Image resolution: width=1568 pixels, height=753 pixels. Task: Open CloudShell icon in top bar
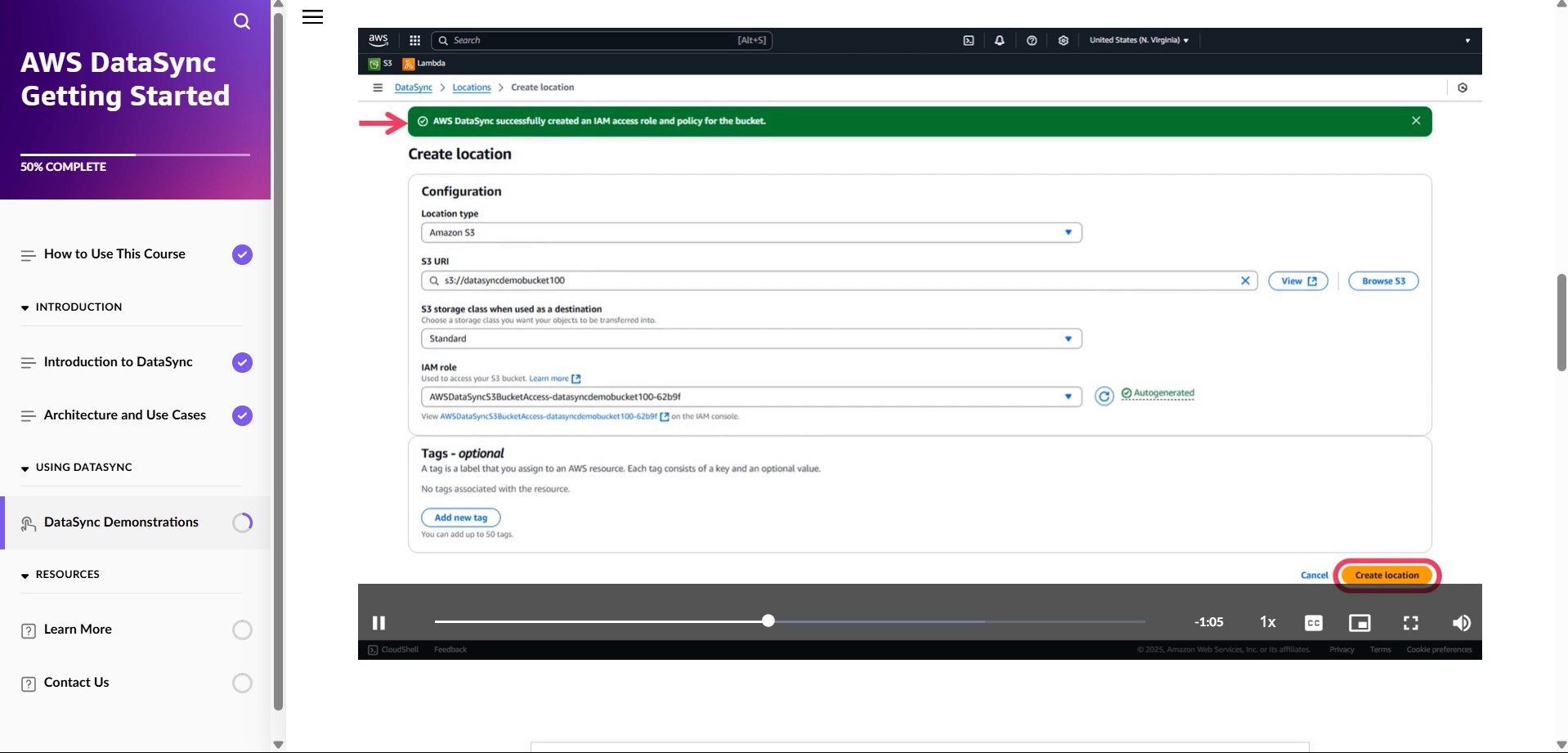pyautogui.click(x=969, y=40)
